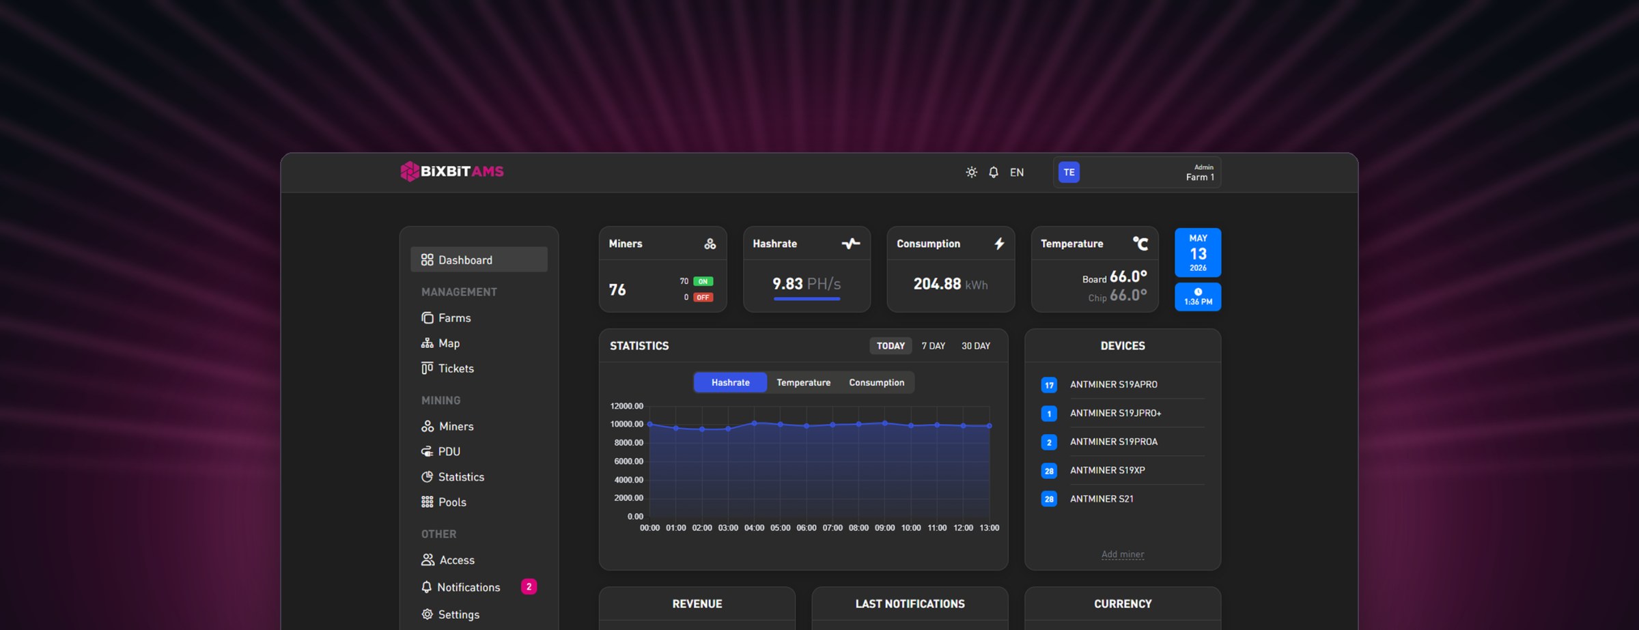Select the TODAY statistics range
Screen dimensions: 1639x630
[x=891, y=346]
